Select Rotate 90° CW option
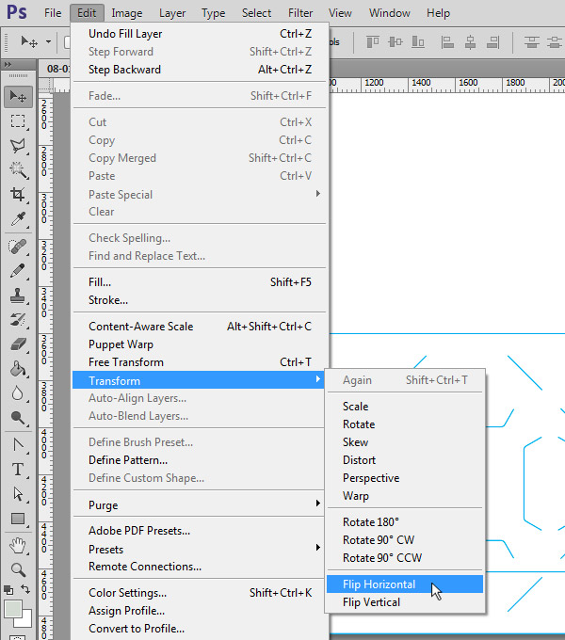 [x=378, y=540]
